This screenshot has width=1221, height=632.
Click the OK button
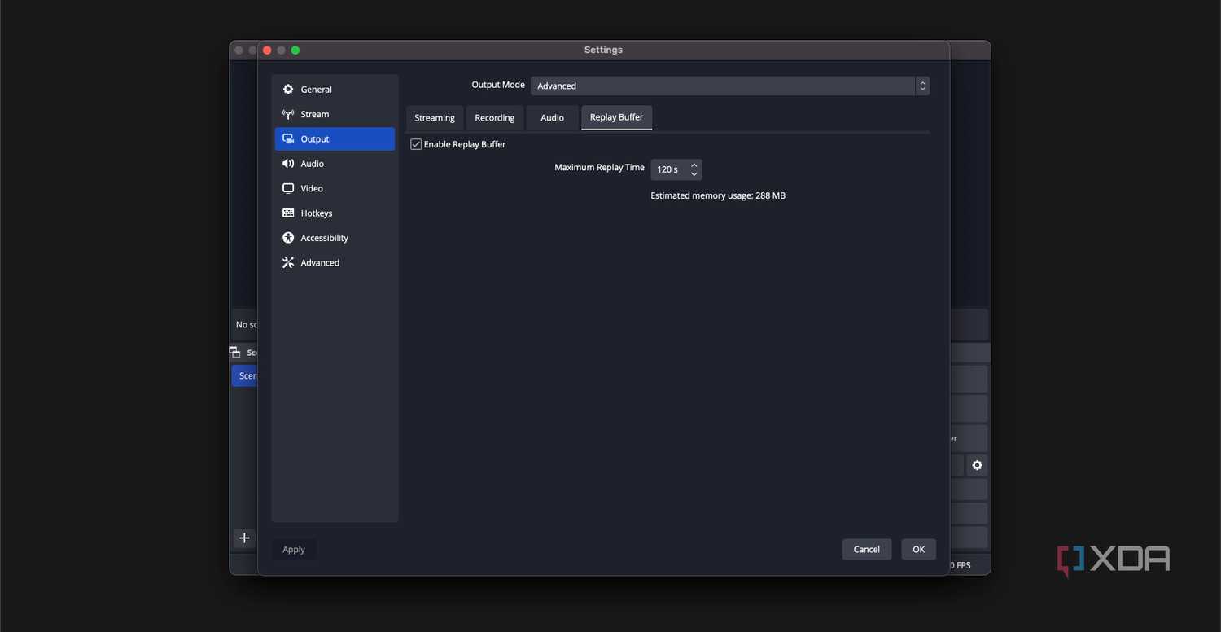(918, 550)
